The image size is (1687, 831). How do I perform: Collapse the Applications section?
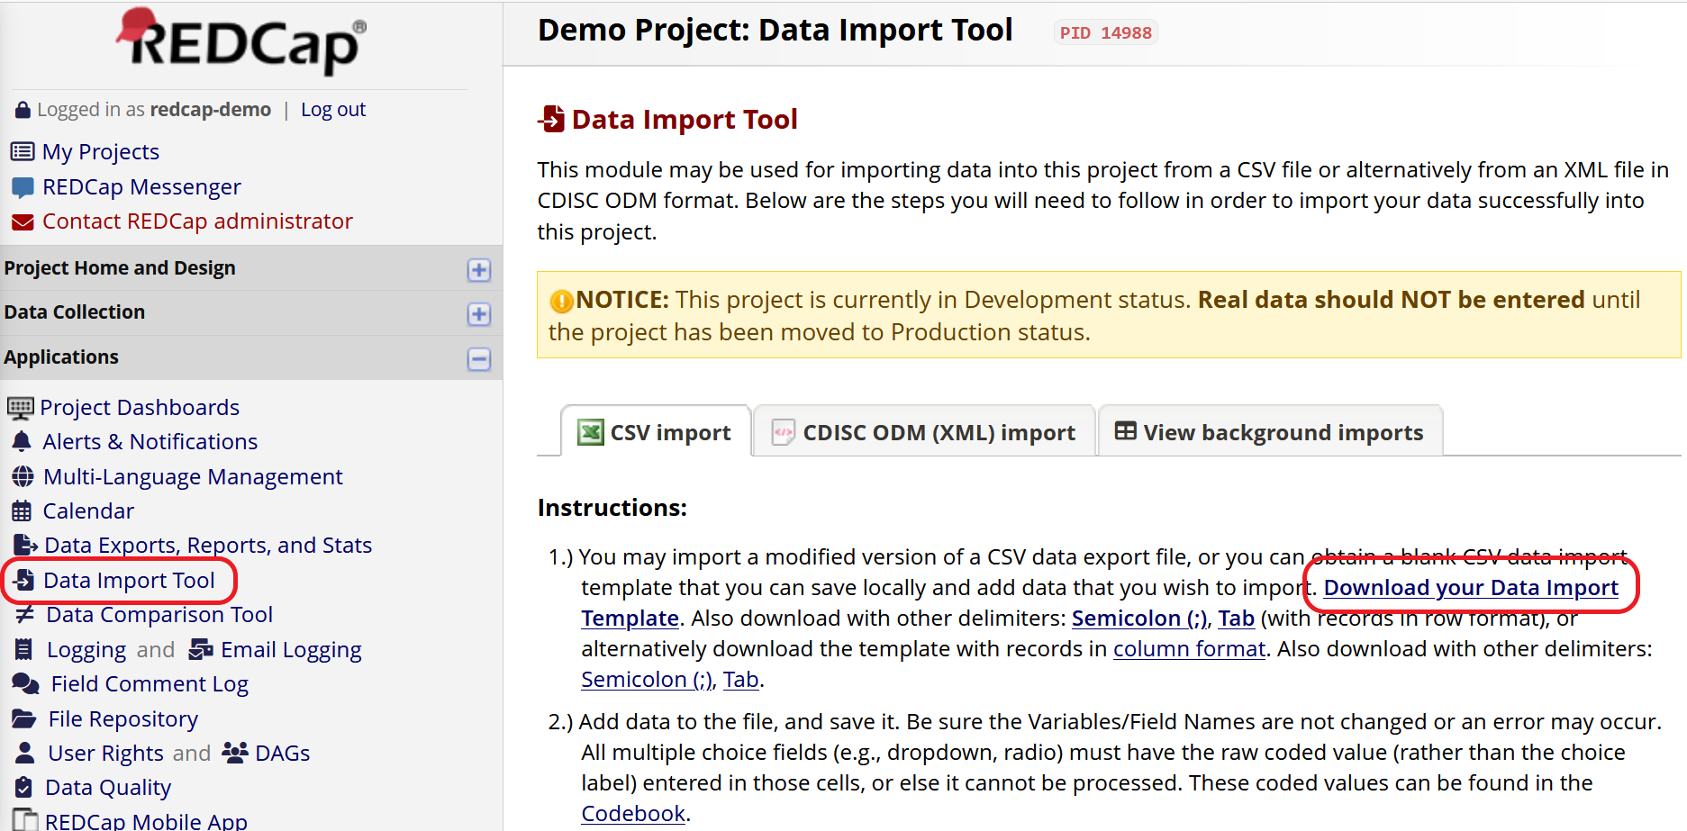(479, 359)
